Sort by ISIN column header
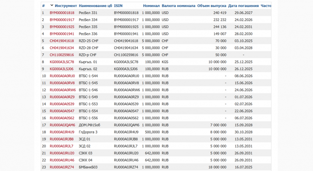This screenshot has width=313, height=171. 118,6
